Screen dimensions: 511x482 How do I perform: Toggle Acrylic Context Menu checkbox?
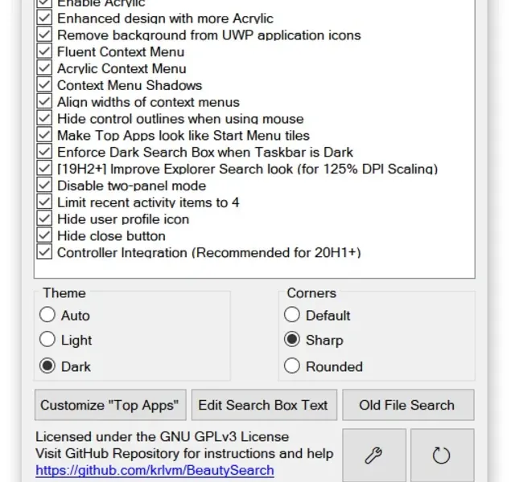click(44, 68)
